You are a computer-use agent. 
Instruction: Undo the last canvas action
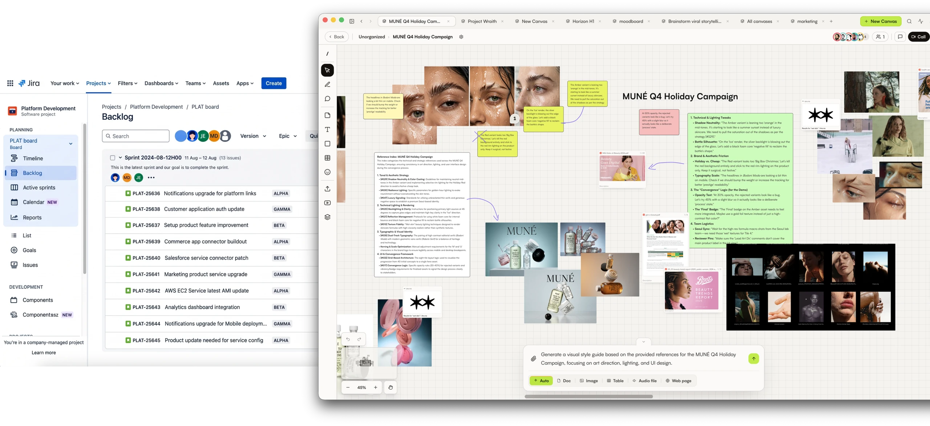pos(348,339)
